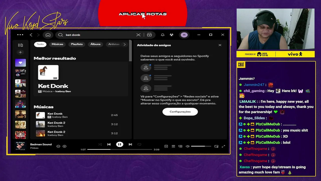Screen dimensions: 321x181
Task: Select the Playlists filter chip
Action: (x=77, y=44)
